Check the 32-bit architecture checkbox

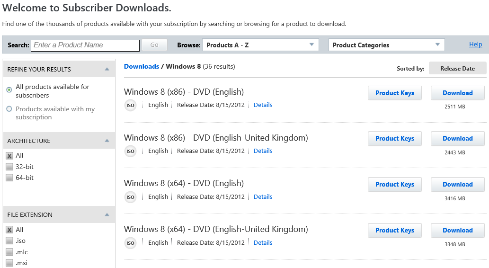[9, 167]
